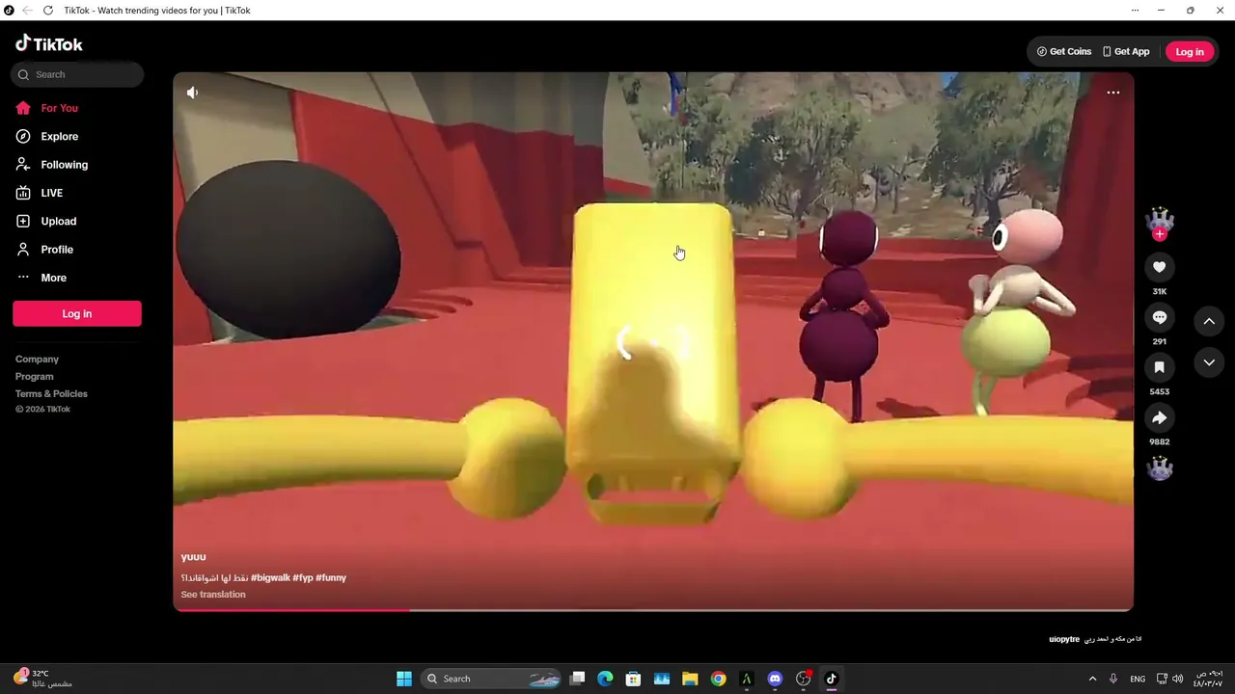Expand the Terms & Policies footer section

coord(51,394)
